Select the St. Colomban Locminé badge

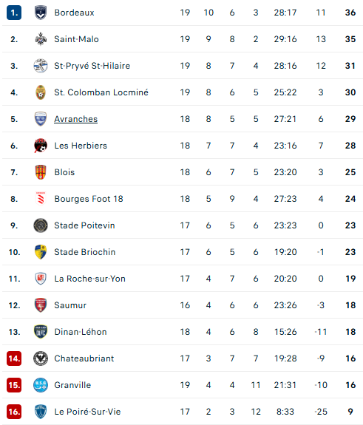pos(41,92)
